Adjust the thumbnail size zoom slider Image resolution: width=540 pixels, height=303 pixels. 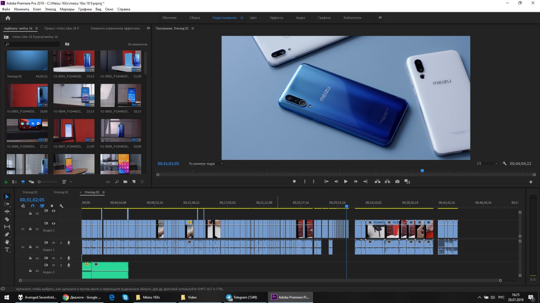coord(46,182)
